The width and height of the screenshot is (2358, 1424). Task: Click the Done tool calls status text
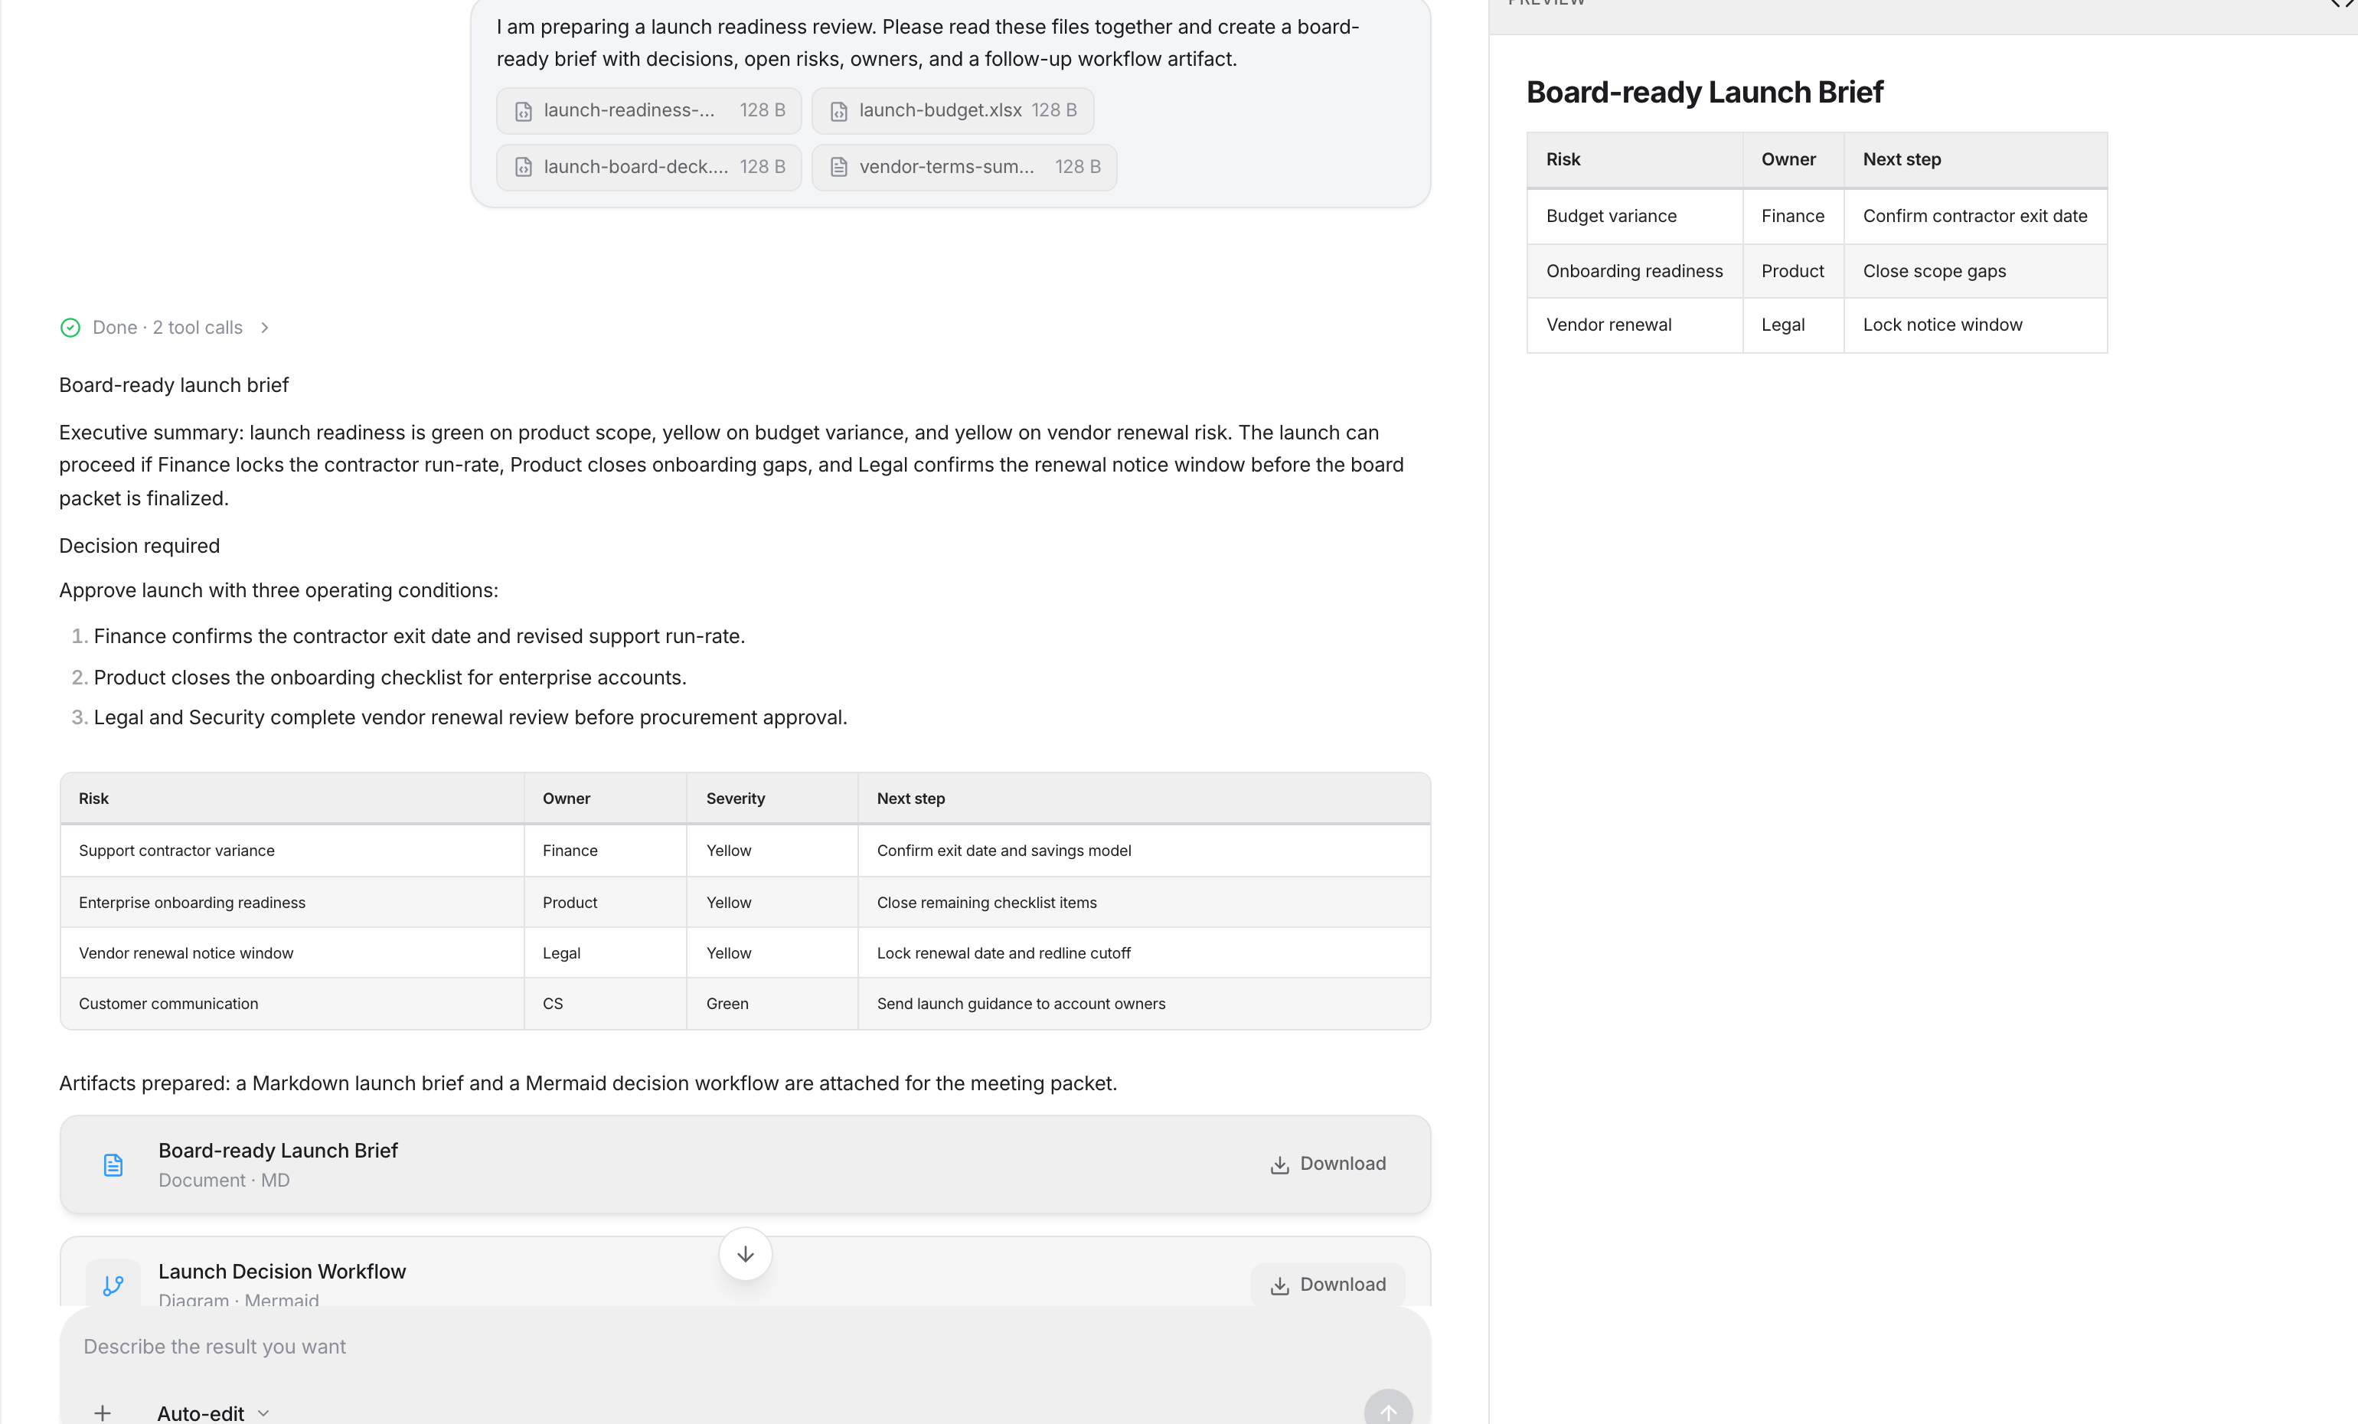click(168, 328)
